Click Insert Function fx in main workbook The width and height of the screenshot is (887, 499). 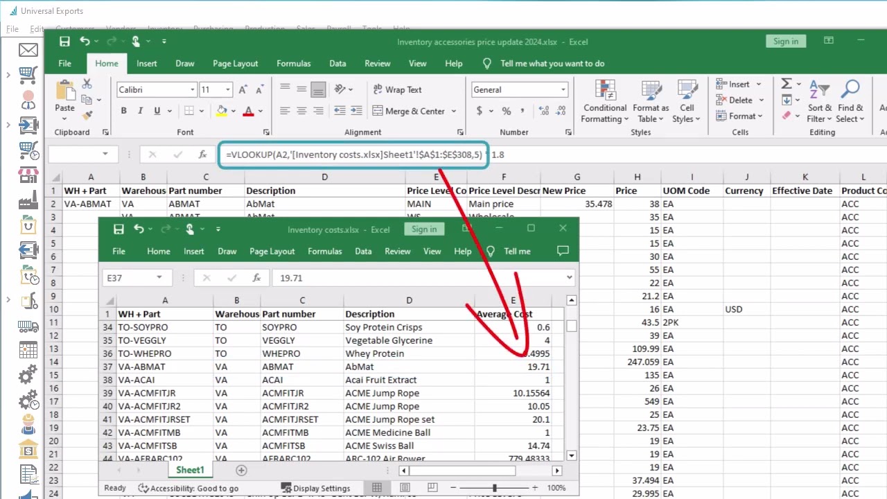pos(202,155)
